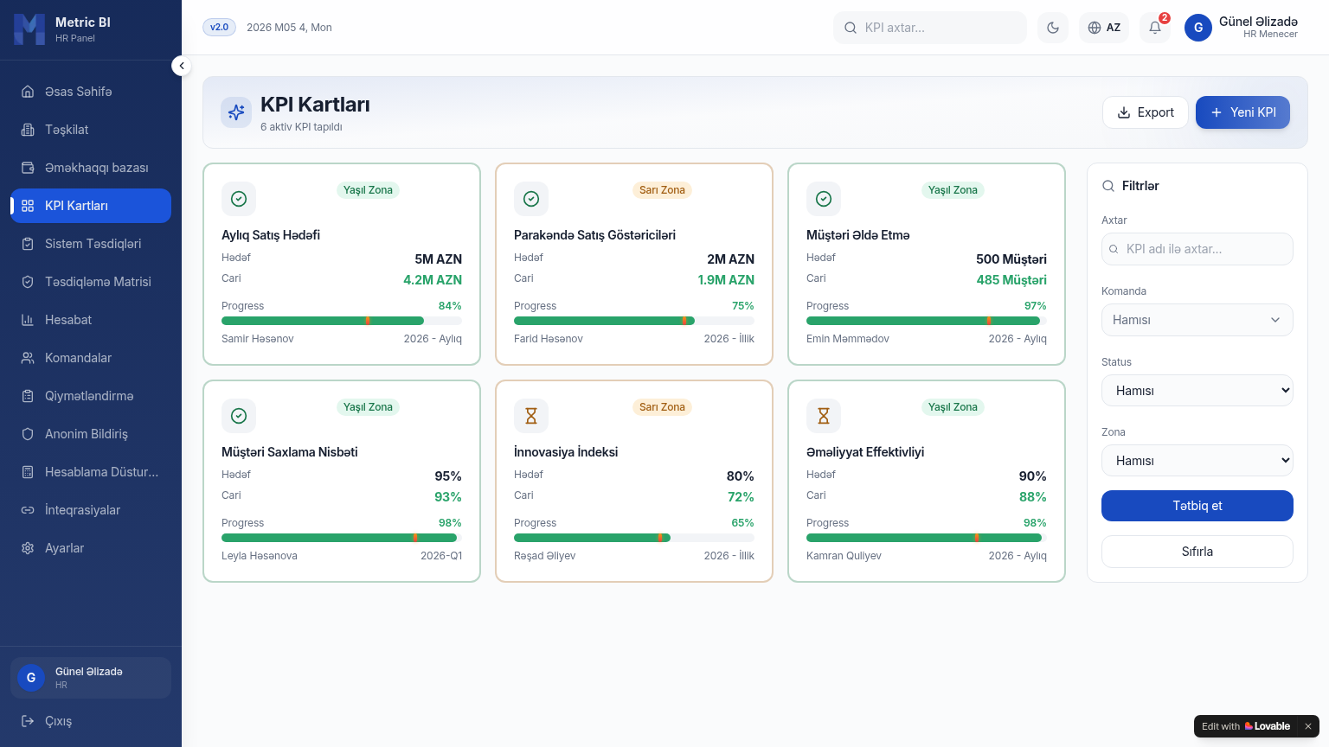Click the v2.0 version badge
Image resolution: width=1329 pixels, height=747 pixels.
(x=219, y=28)
